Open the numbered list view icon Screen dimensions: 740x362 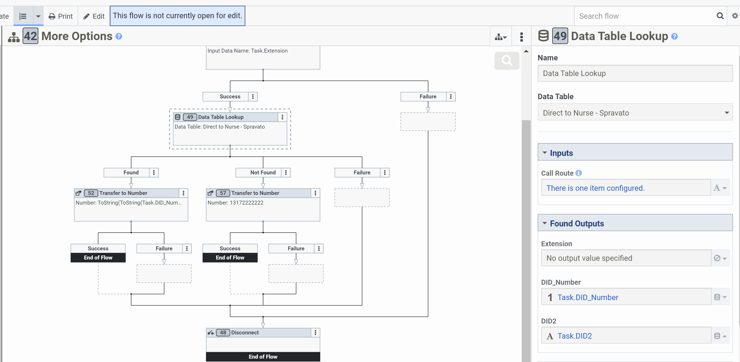(23, 16)
